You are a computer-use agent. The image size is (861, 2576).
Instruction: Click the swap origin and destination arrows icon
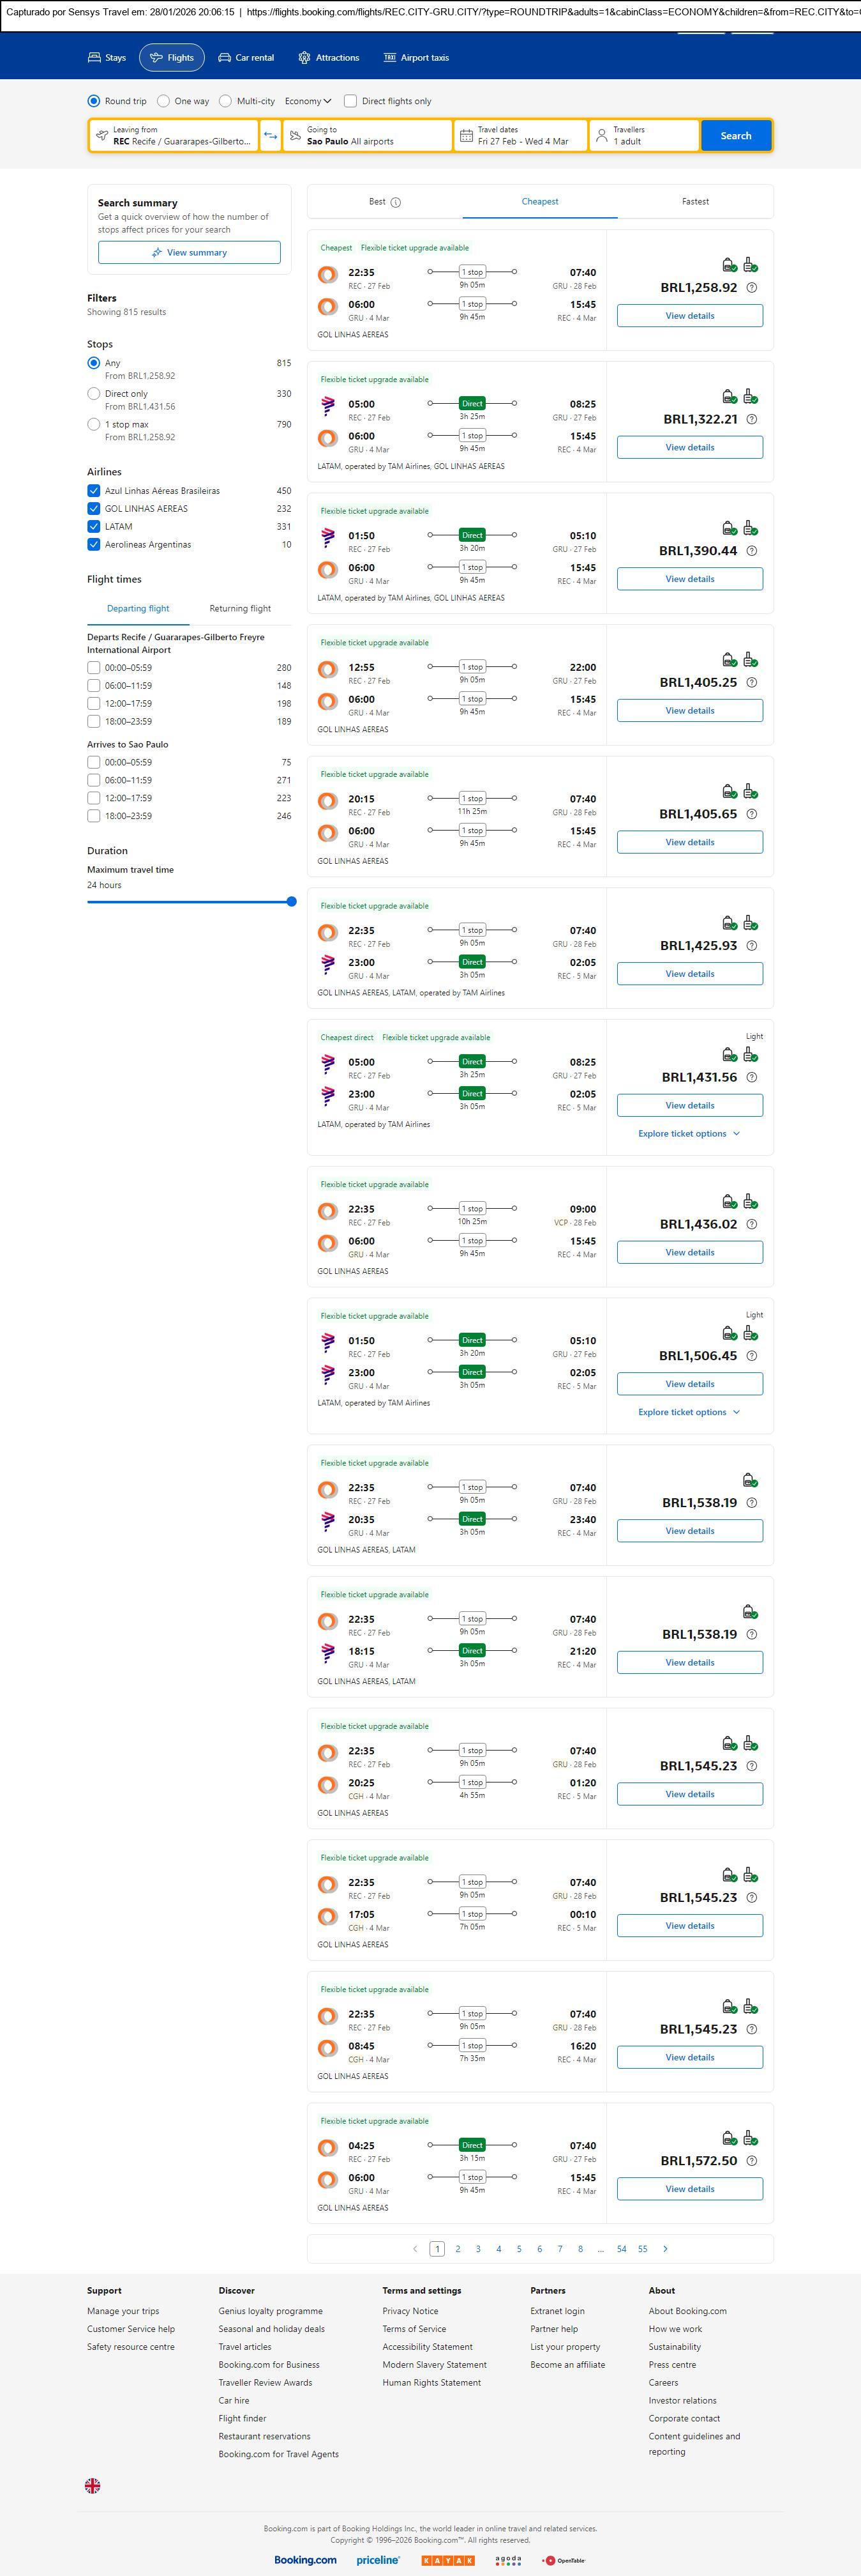271,136
